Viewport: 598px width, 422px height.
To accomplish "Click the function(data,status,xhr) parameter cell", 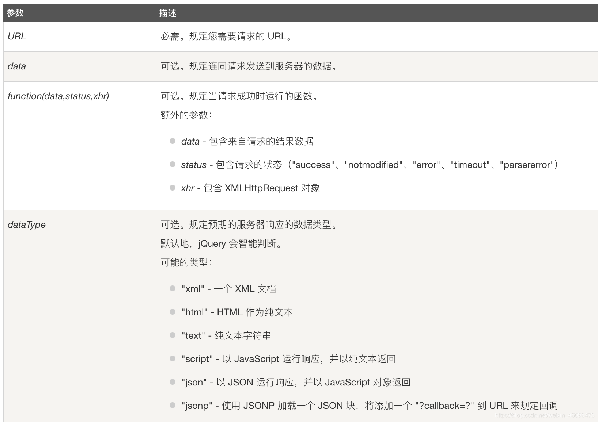I will pyautogui.click(x=80, y=146).
